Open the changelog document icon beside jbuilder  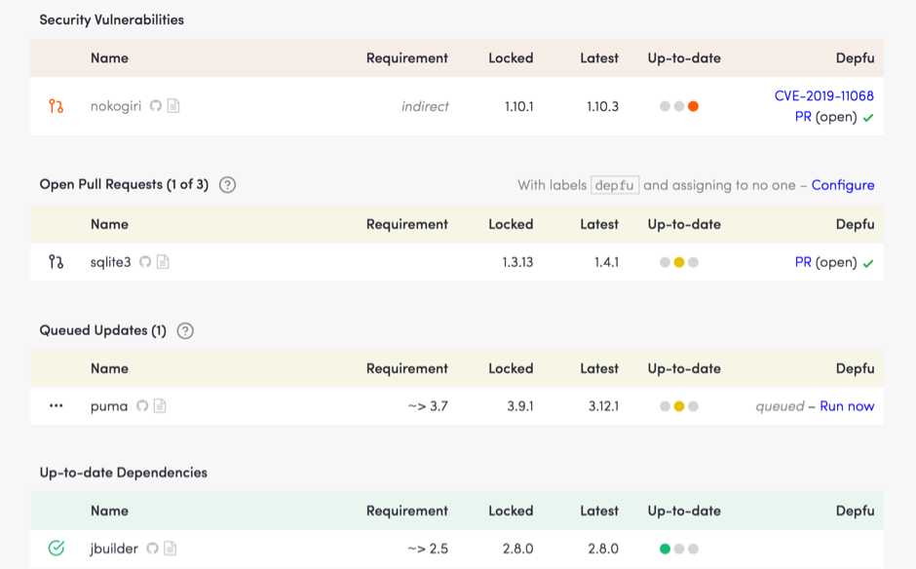(x=170, y=549)
